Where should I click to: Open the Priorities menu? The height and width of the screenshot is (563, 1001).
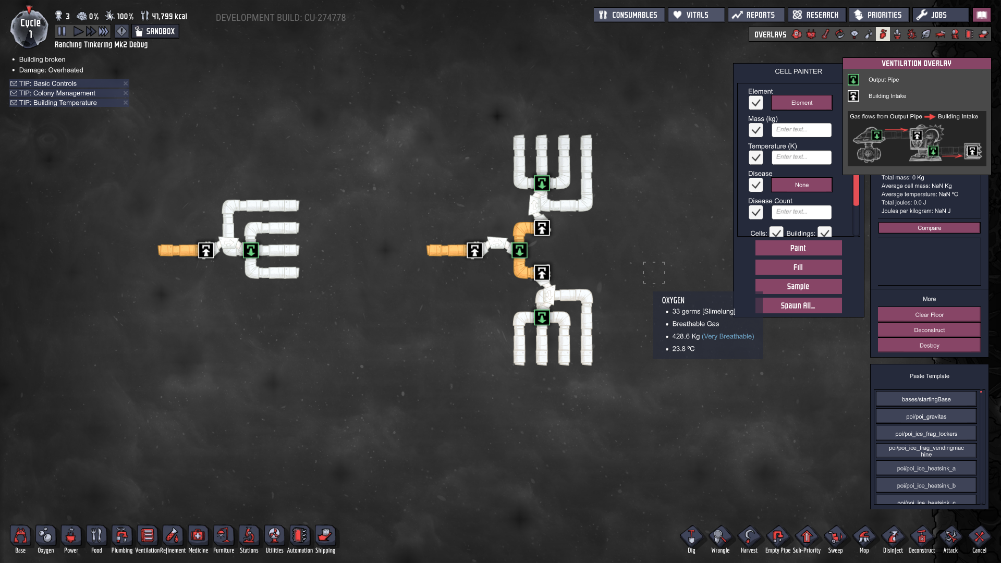coord(878,15)
